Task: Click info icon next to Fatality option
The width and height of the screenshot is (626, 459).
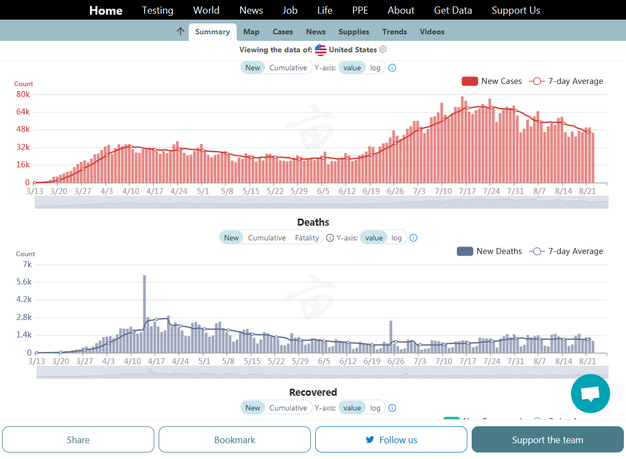Action: 330,238
